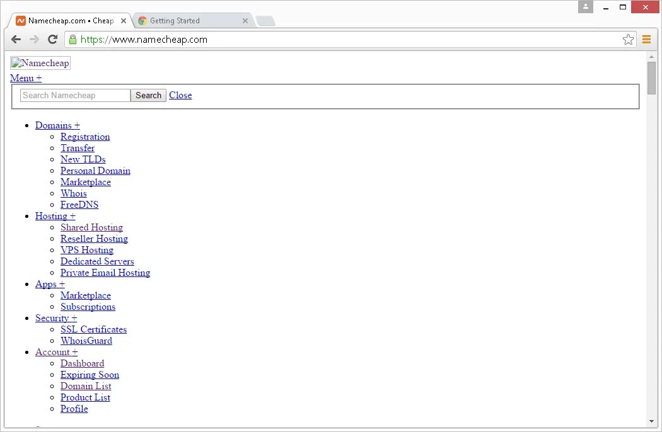Viewport: 662px width, 432px height.
Task: Click the vertical scrollbar thumb
Action: click(x=651, y=78)
